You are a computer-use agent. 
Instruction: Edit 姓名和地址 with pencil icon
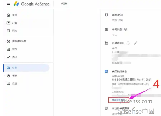click(136, 43)
